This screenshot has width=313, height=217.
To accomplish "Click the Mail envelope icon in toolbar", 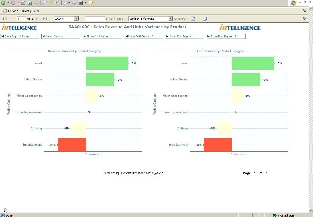I will coord(66,3).
